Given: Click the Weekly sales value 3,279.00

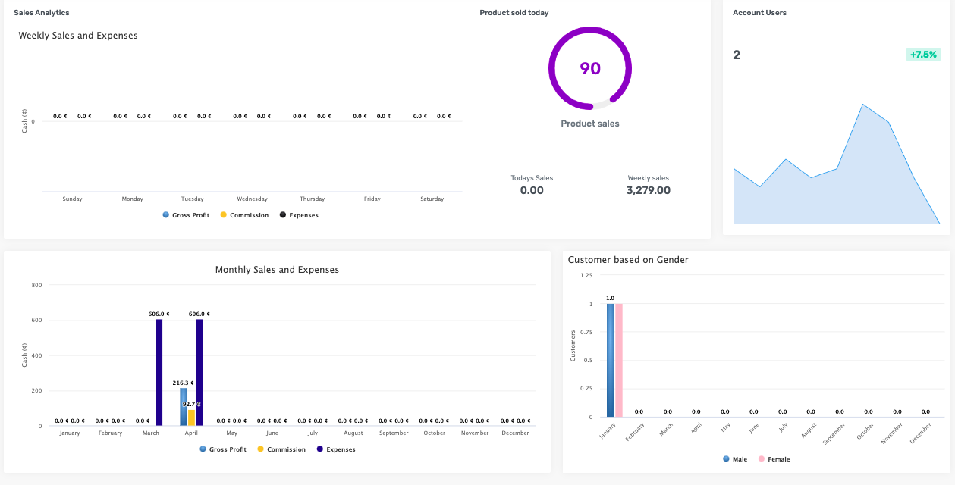Looking at the screenshot, I should 648,191.
